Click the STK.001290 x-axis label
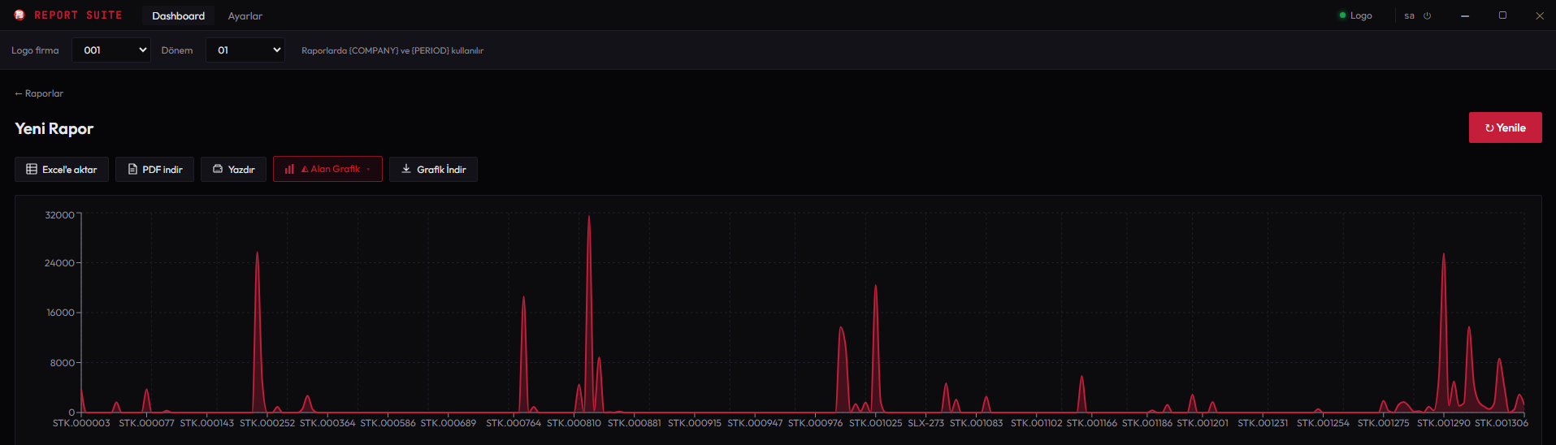This screenshot has height=445, width=1556. [x=1443, y=423]
